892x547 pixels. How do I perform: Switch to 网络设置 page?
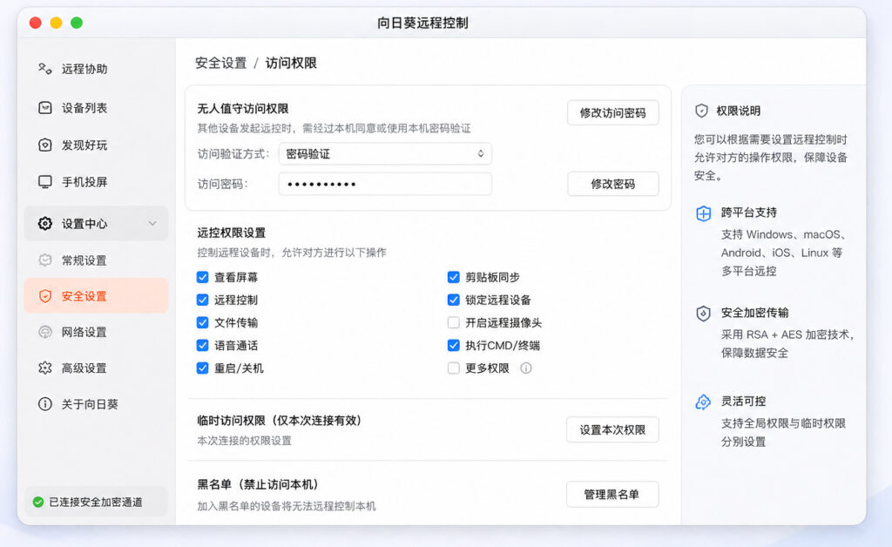click(96, 332)
